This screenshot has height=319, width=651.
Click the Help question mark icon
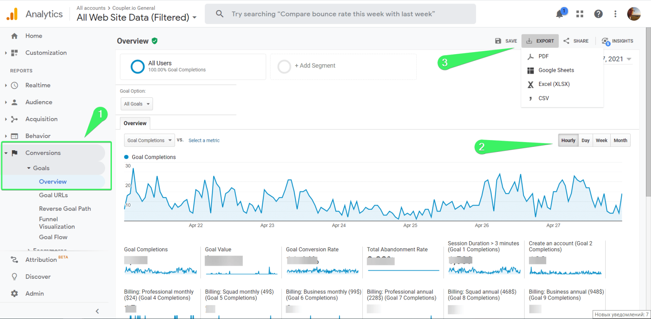tap(598, 14)
